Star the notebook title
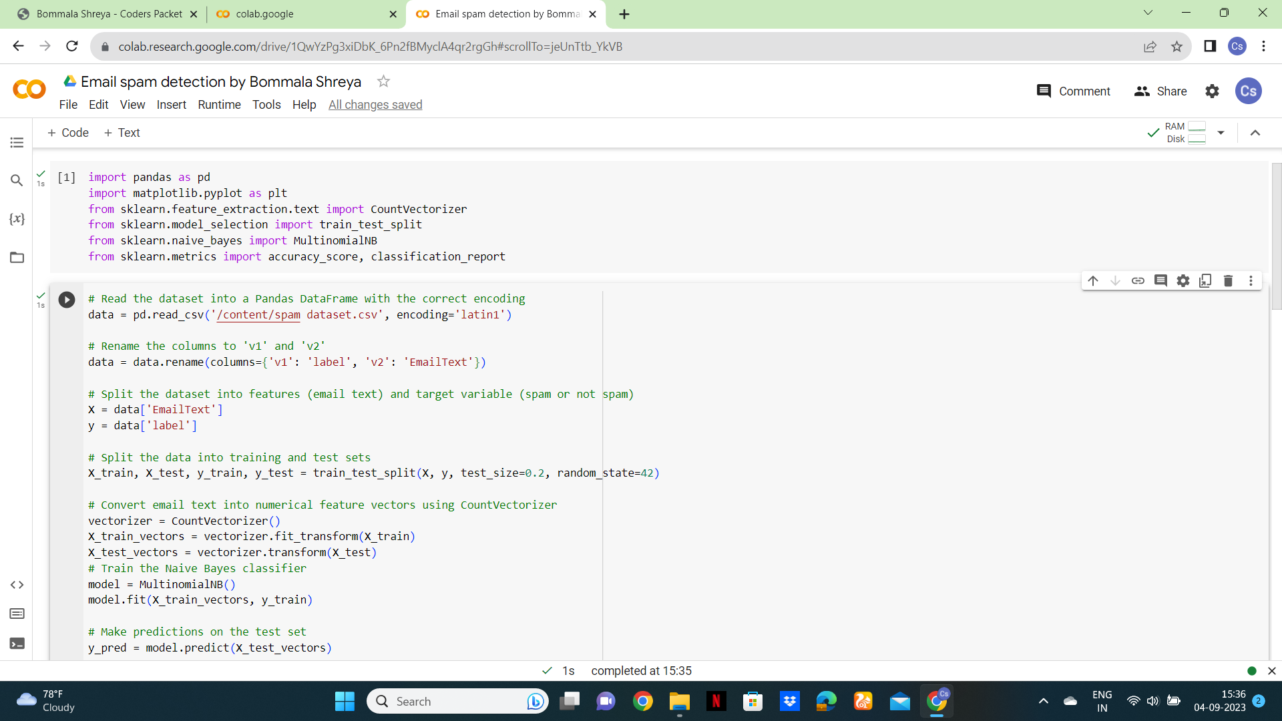 pyautogui.click(x=383, y=81)
